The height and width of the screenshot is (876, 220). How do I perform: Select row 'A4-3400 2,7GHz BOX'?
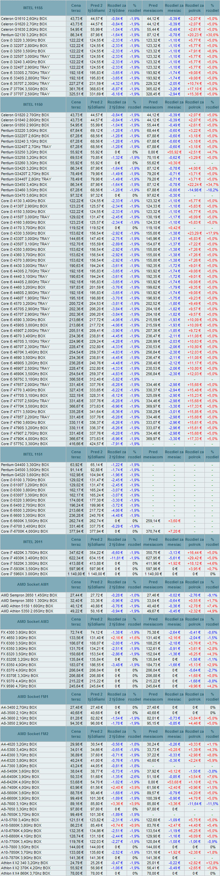click(x=110, y=707)
